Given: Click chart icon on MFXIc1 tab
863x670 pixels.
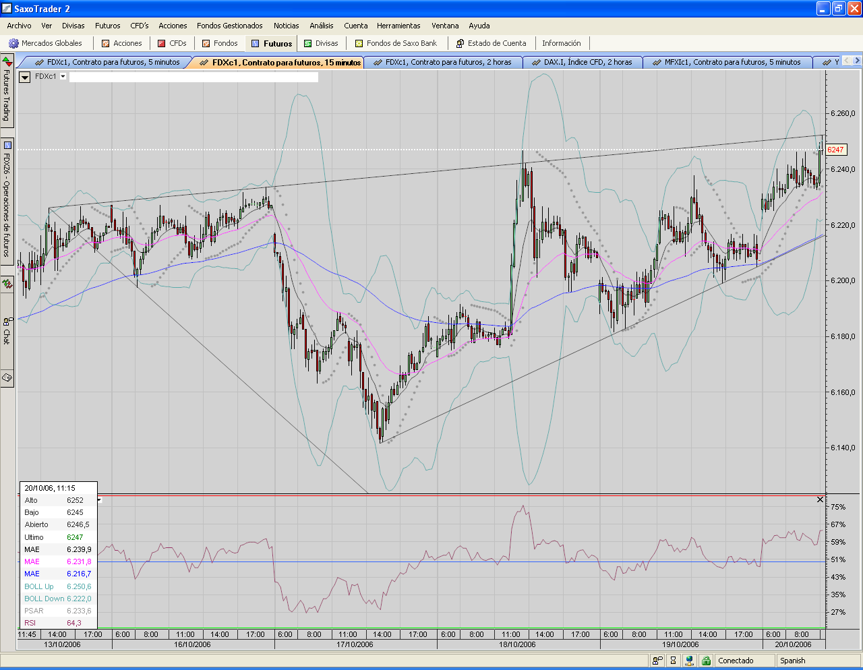Looking at the screenshot, I should tap(657, 62).
